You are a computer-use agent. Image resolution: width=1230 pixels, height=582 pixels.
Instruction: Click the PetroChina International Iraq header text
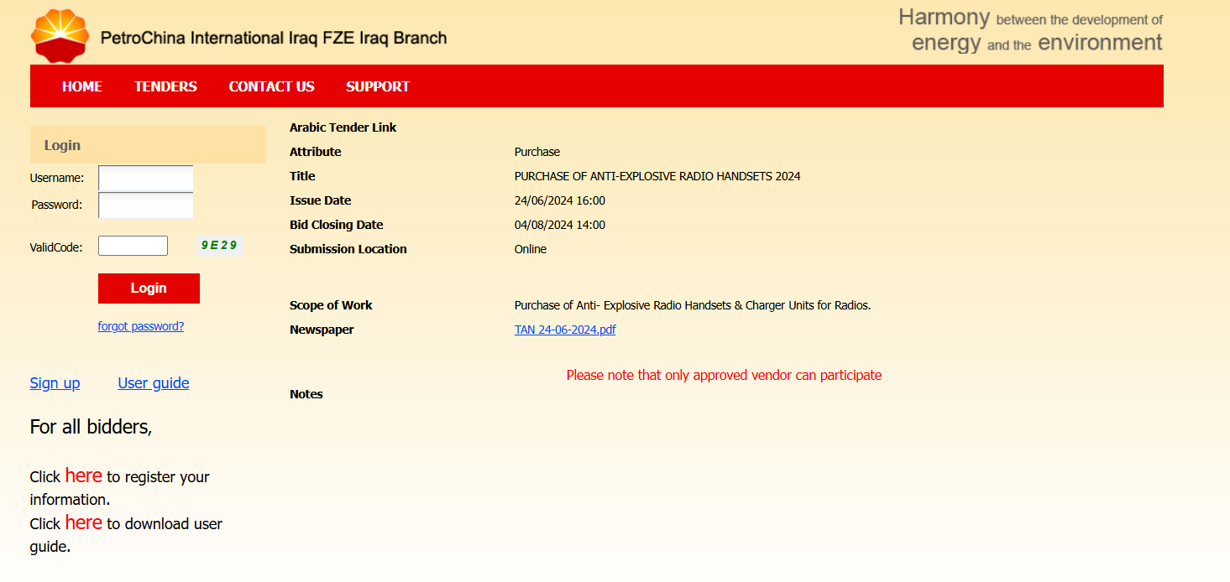[x=273, y=38]
